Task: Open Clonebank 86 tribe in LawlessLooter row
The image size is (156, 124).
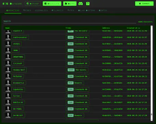Action: (x=77, y=37)
